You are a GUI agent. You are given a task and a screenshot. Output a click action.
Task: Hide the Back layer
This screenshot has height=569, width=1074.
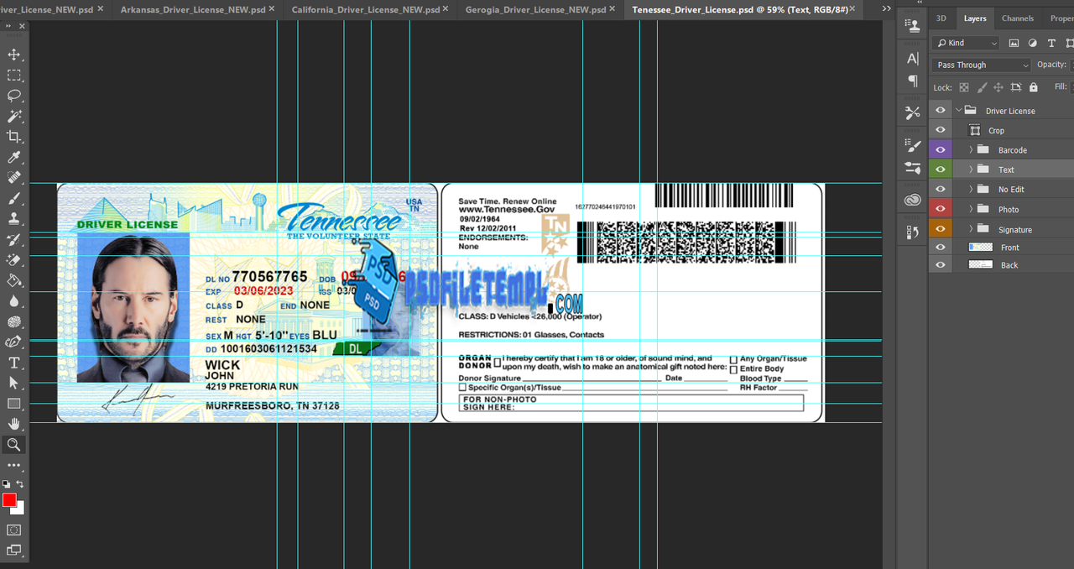(x=941, y=265)
